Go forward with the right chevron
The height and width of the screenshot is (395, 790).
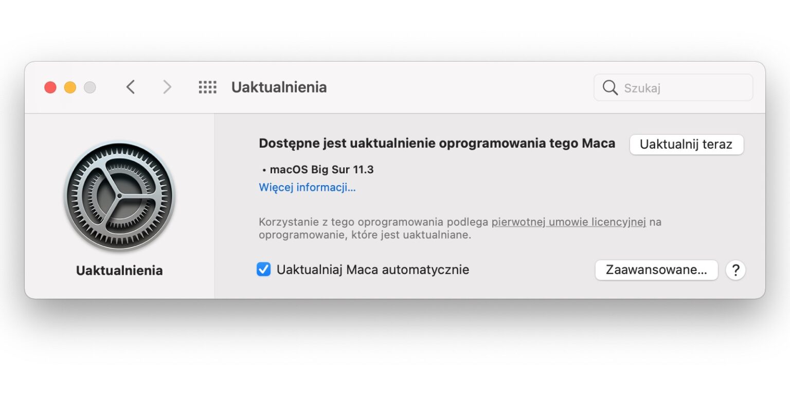[167, 87]
